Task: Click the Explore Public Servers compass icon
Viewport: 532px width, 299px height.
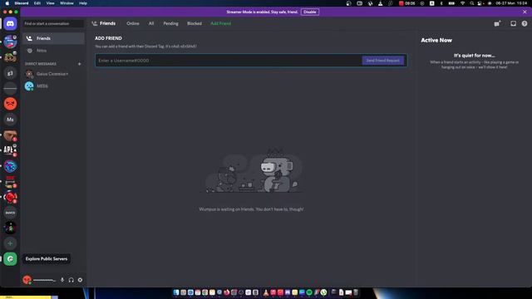Action: pos(10,259)
